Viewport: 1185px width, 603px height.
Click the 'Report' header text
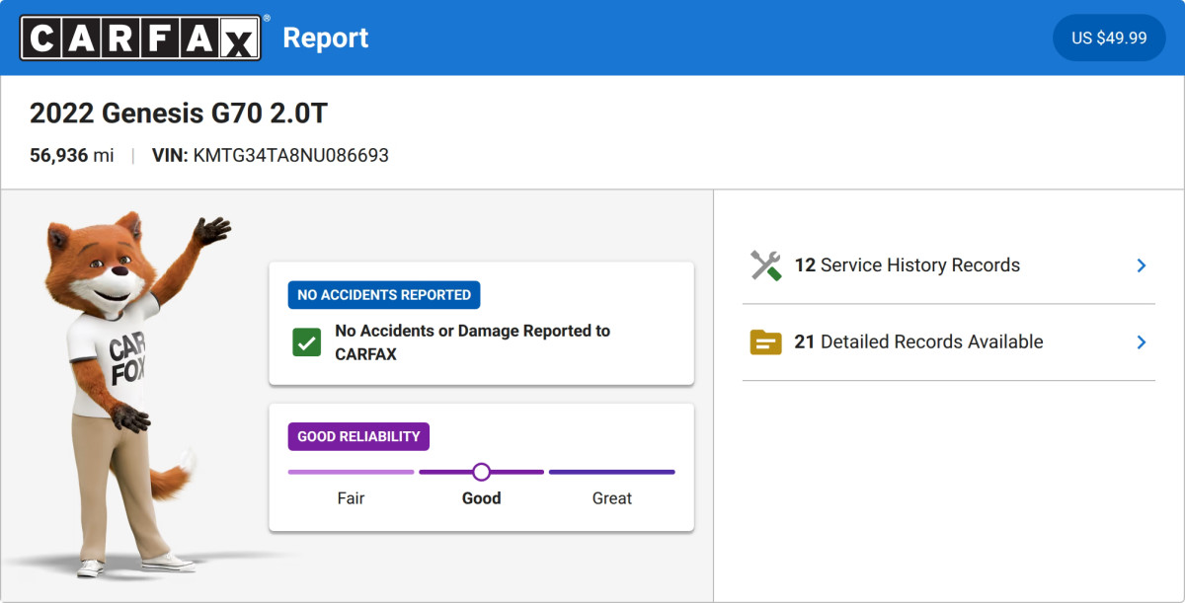(x=326, y=38)
